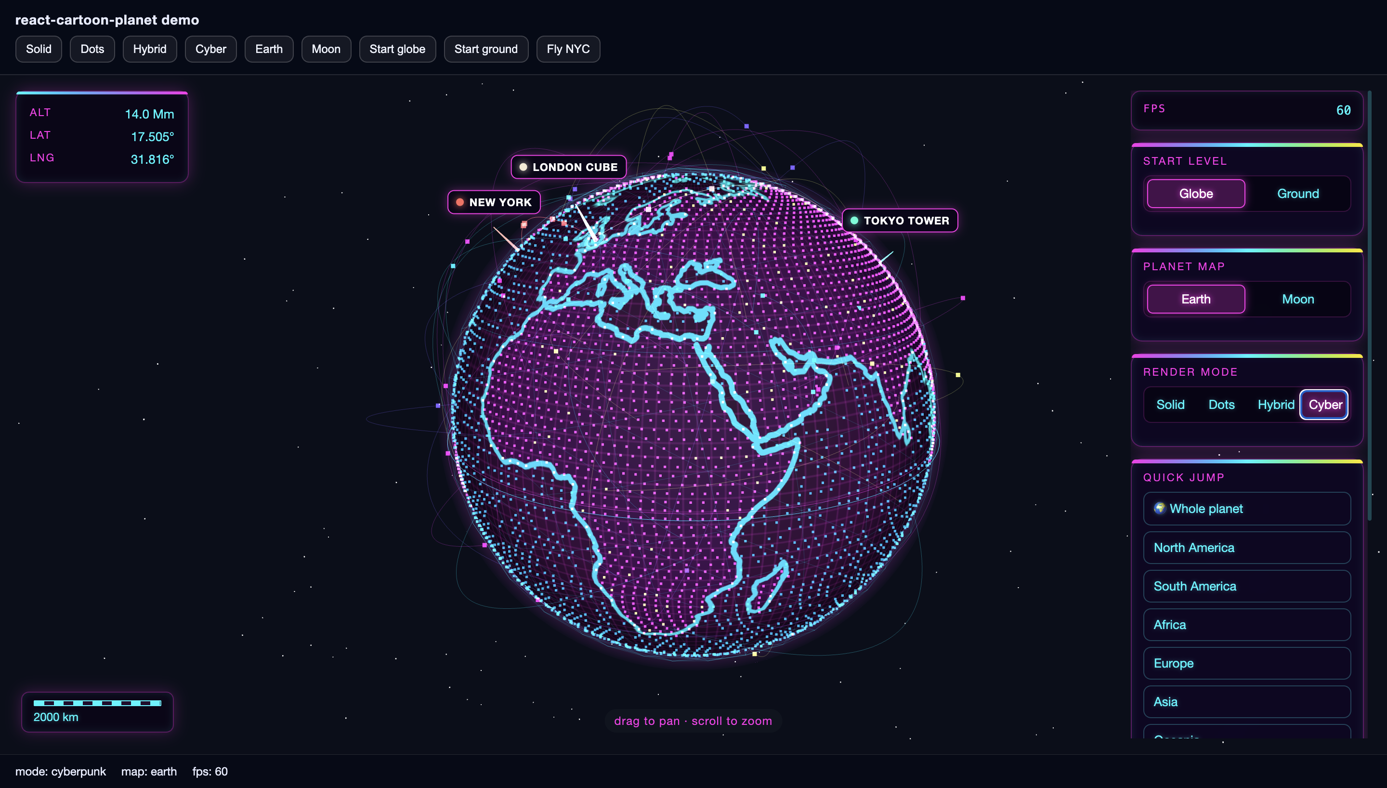Click the react-cartoon-planet demo title
The width and height of the screenshot is (1387, 788).
point(107,20)
